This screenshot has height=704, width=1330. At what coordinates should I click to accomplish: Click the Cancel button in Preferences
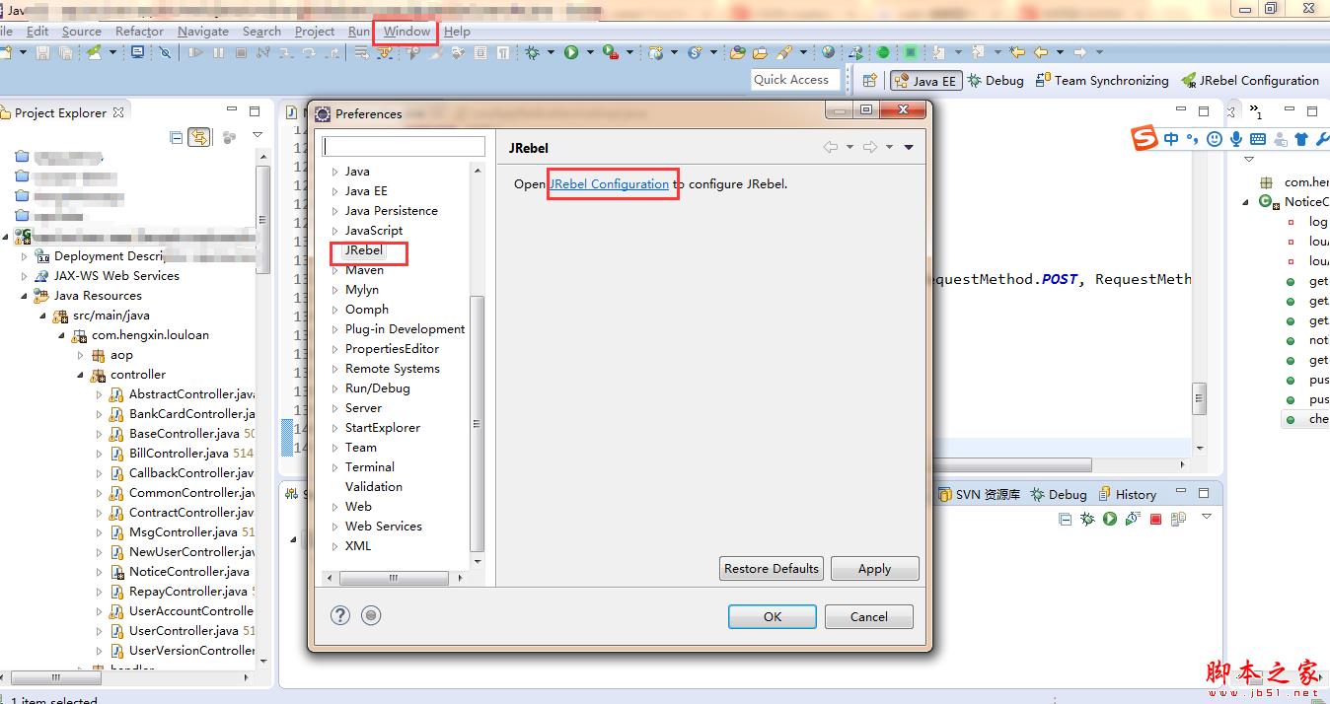869,616
